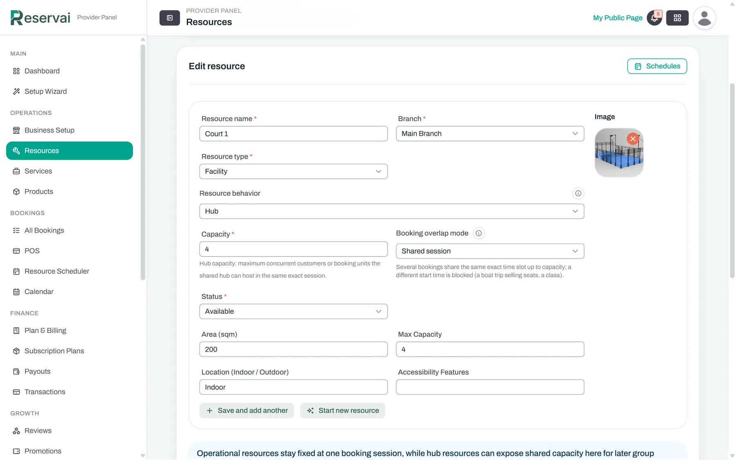Open the Calendar page
Image resolution: width=736 pixels, height=460 pixels.
[x=70, y=292]
